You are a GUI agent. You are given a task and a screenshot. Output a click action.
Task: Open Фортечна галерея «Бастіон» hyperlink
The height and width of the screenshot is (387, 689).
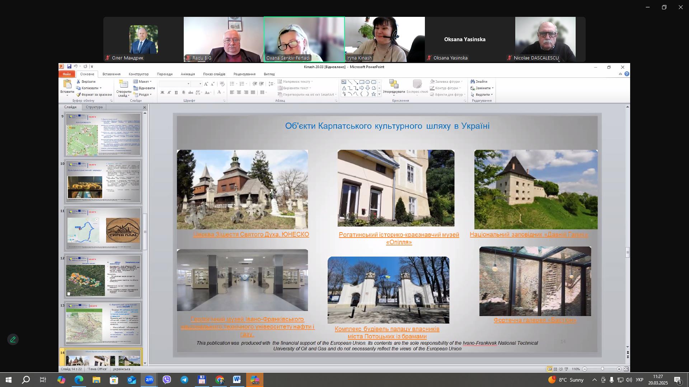point(535,320)
